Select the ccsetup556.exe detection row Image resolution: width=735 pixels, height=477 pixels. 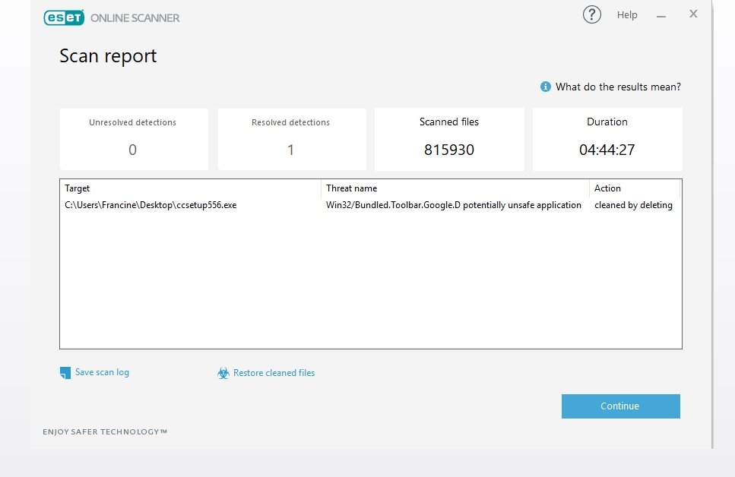(x=370, y=205)
